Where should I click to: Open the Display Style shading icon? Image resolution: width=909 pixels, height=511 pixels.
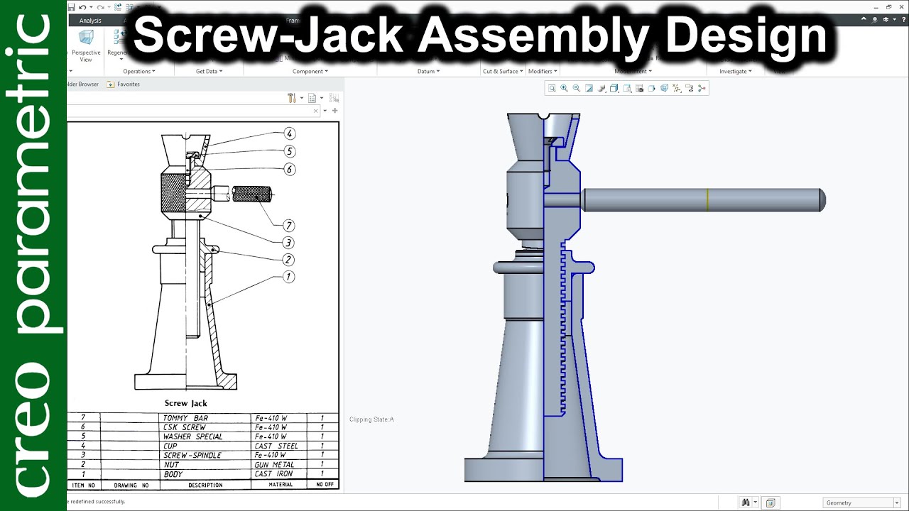click(602, 88)
